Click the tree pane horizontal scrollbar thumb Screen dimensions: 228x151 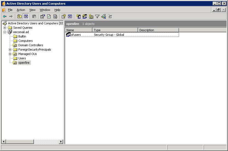point(20,141)
